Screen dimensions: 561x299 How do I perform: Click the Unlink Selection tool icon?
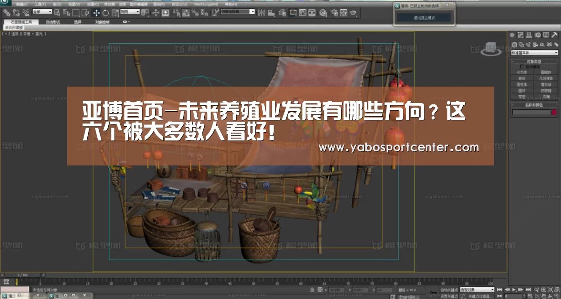pos(16,12)
